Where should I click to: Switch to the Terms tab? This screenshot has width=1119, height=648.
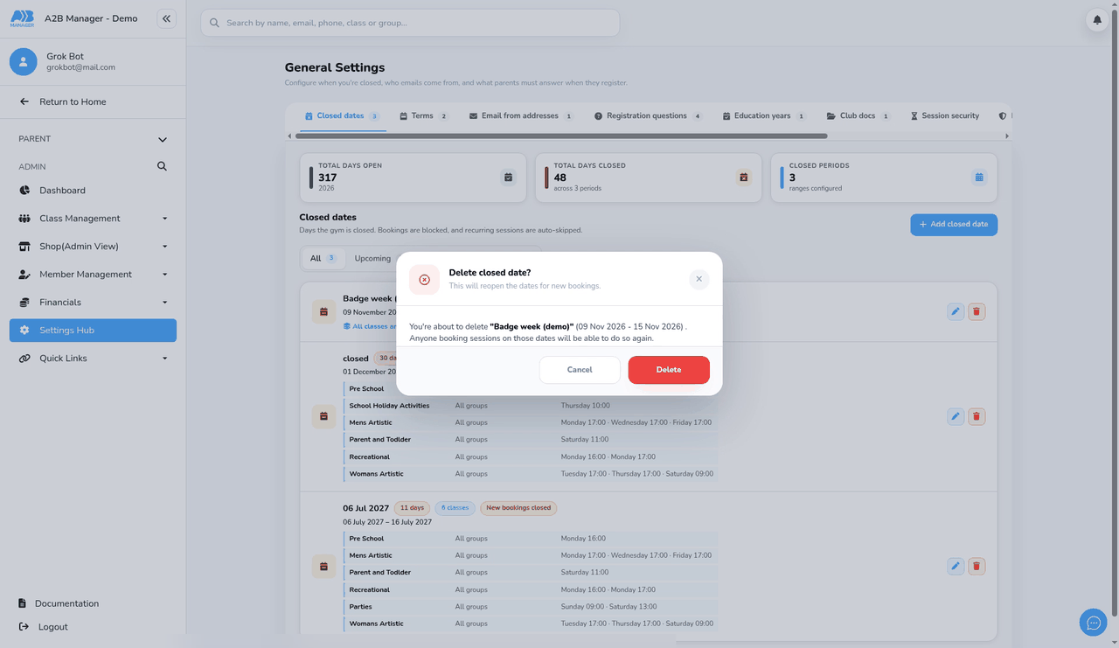point(423,115)
